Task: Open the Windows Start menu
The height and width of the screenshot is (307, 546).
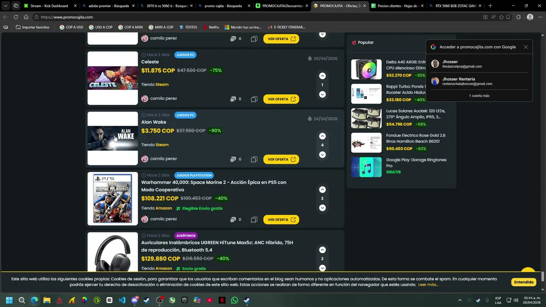Action: 9,300
